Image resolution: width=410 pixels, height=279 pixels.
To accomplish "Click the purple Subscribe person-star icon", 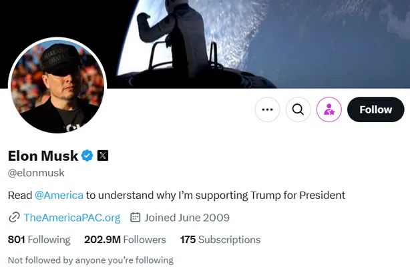I will (x=329, y=109).
